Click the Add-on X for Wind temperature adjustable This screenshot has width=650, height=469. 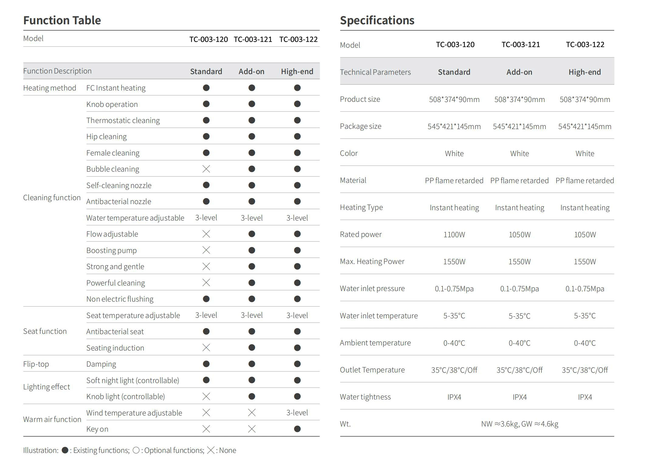(x=251, y=413)
